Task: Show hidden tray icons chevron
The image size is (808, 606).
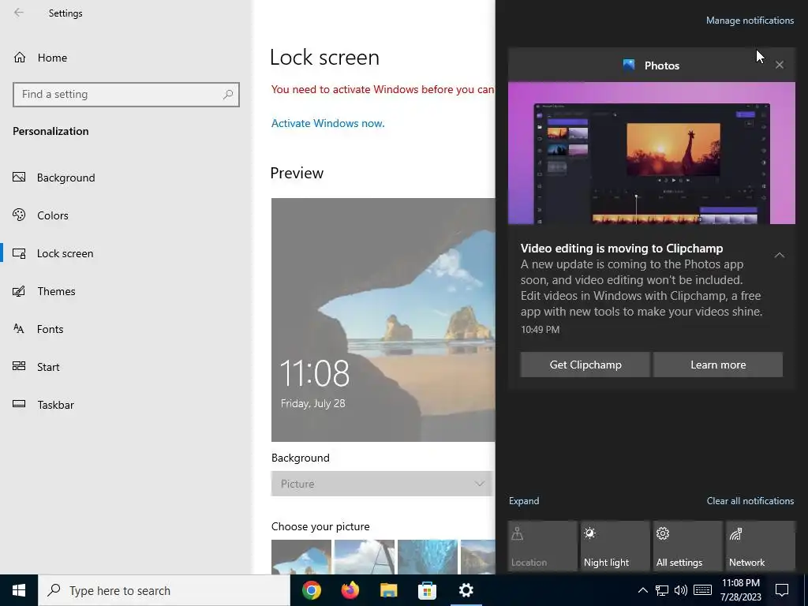Action: tap(642, 590)
